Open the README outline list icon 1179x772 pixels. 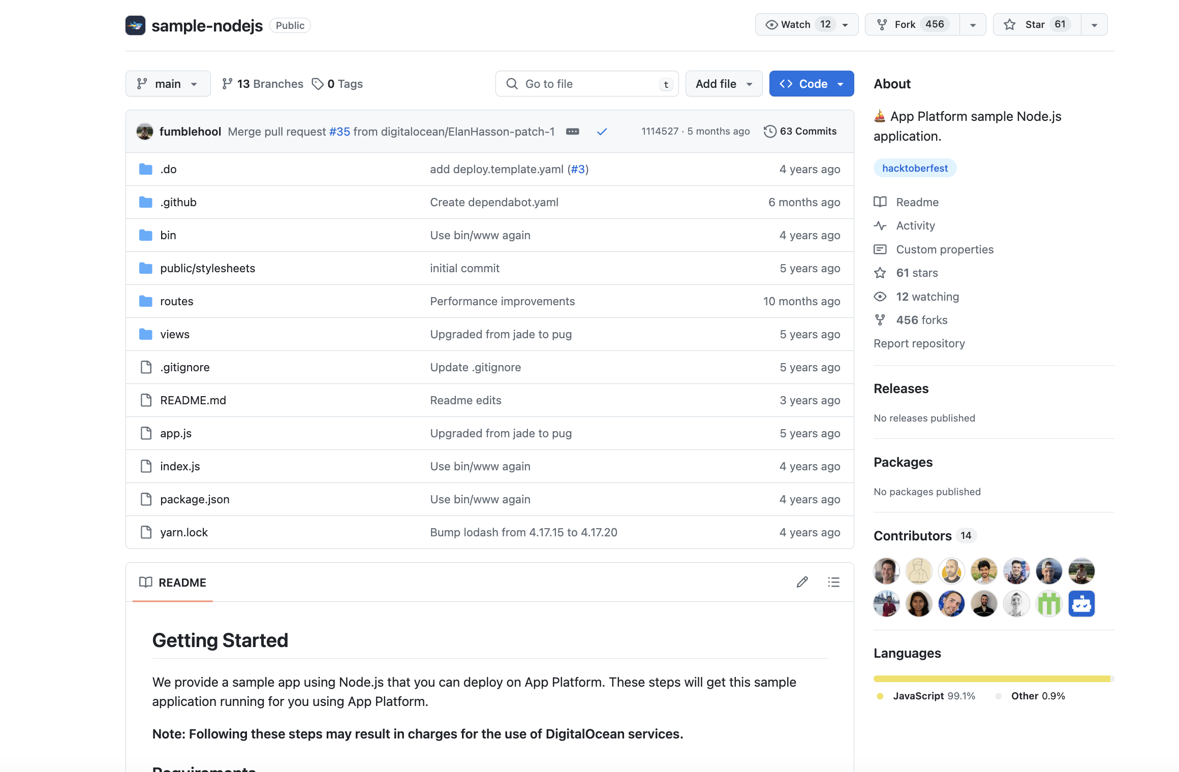833,582
